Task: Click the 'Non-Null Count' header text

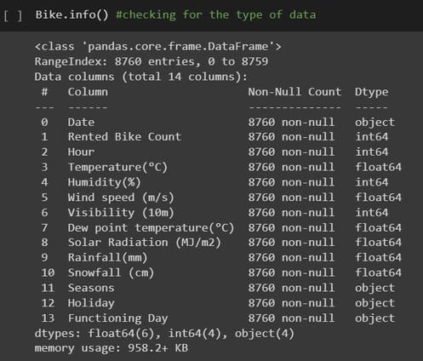Action: click(294, 92)
